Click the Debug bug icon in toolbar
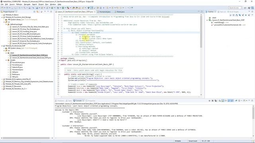The image size is (255, 143). (58, 8)
